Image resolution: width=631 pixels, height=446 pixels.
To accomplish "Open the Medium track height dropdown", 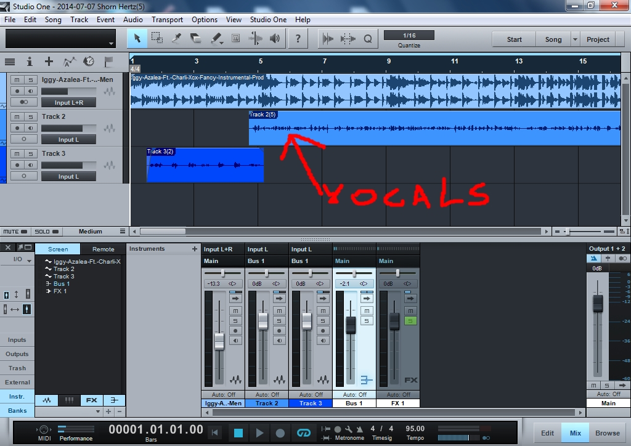I will click(x=123, y=231).
